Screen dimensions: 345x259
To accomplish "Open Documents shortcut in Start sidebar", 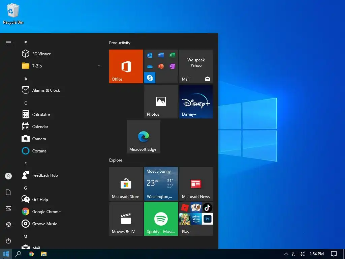I will coord(8,192).
